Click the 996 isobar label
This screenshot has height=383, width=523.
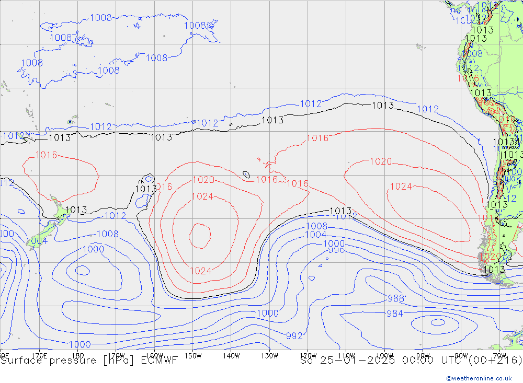[336, 250]
